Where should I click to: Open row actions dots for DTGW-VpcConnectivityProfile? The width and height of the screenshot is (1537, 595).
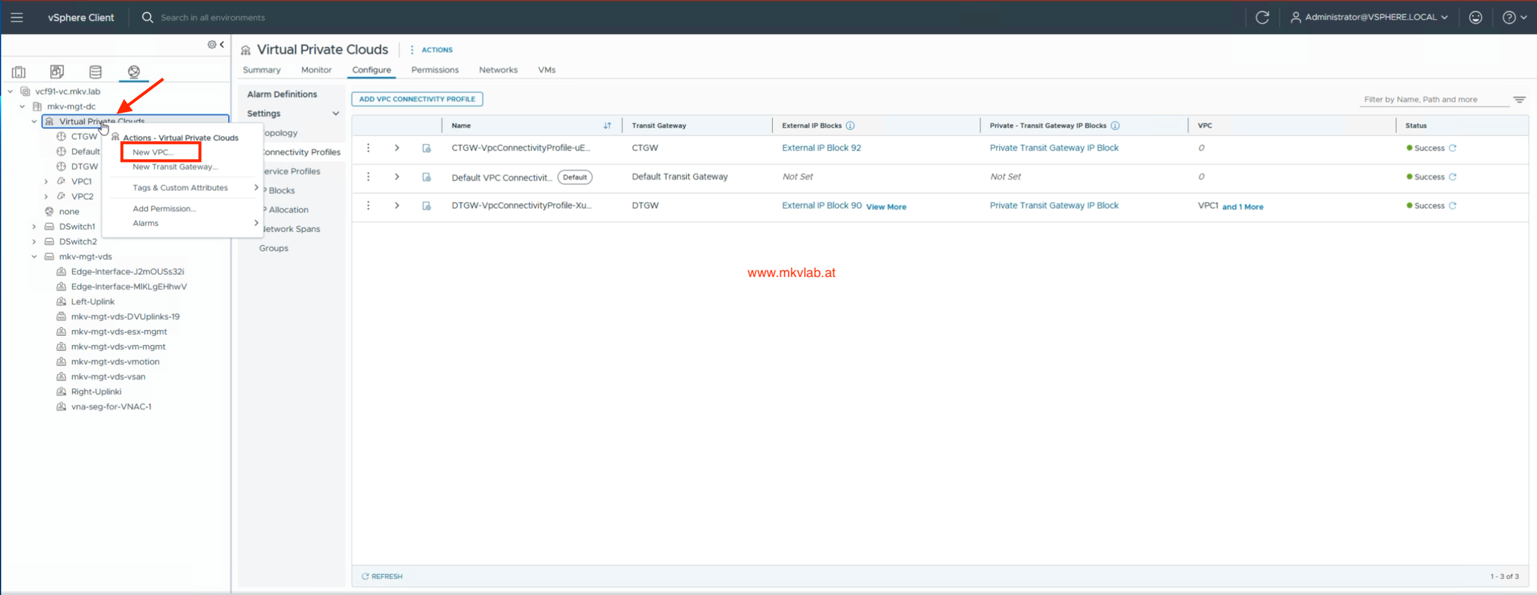coord(369,206)
